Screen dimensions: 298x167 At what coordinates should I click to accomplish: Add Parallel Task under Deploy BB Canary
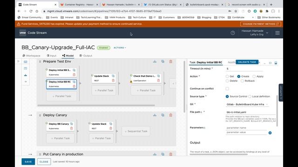[61, 138]
